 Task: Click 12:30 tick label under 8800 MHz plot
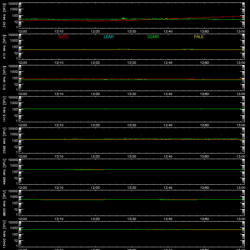click(132, 219)
